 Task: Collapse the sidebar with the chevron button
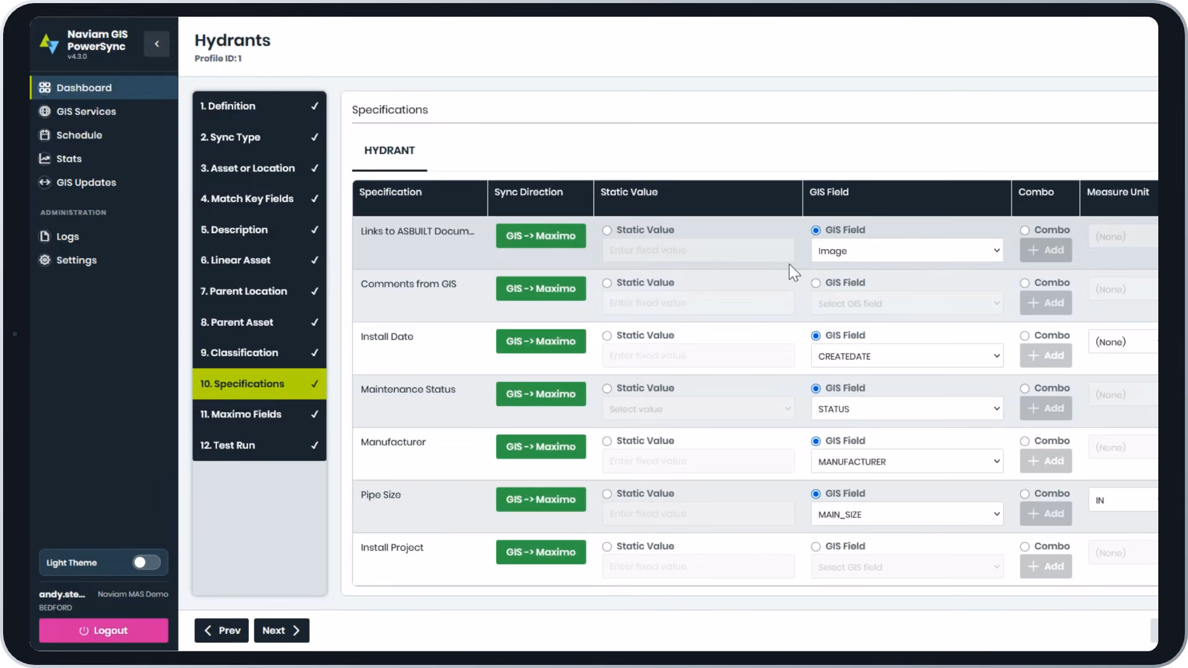[157, 44]
